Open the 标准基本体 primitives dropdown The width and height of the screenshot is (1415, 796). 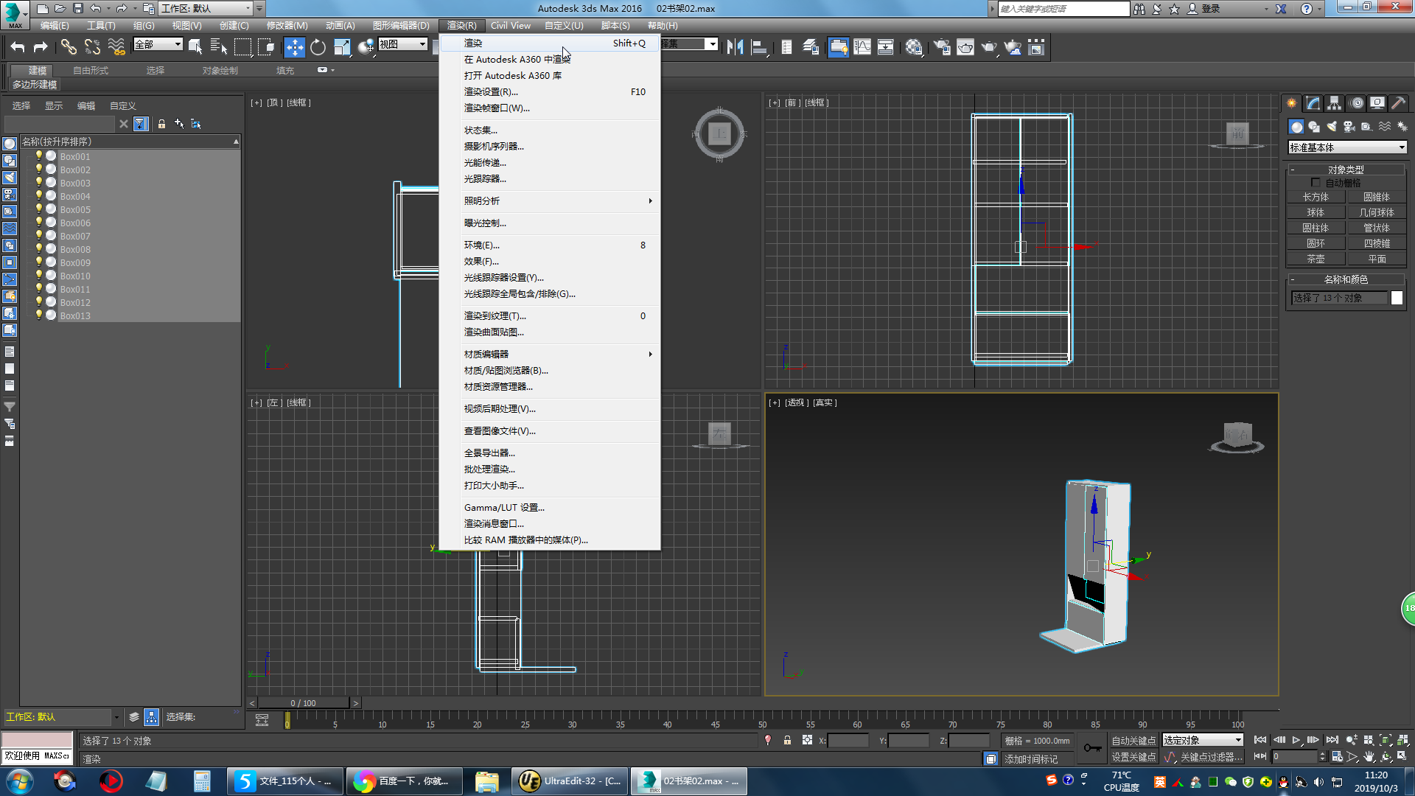[1347, 147]
